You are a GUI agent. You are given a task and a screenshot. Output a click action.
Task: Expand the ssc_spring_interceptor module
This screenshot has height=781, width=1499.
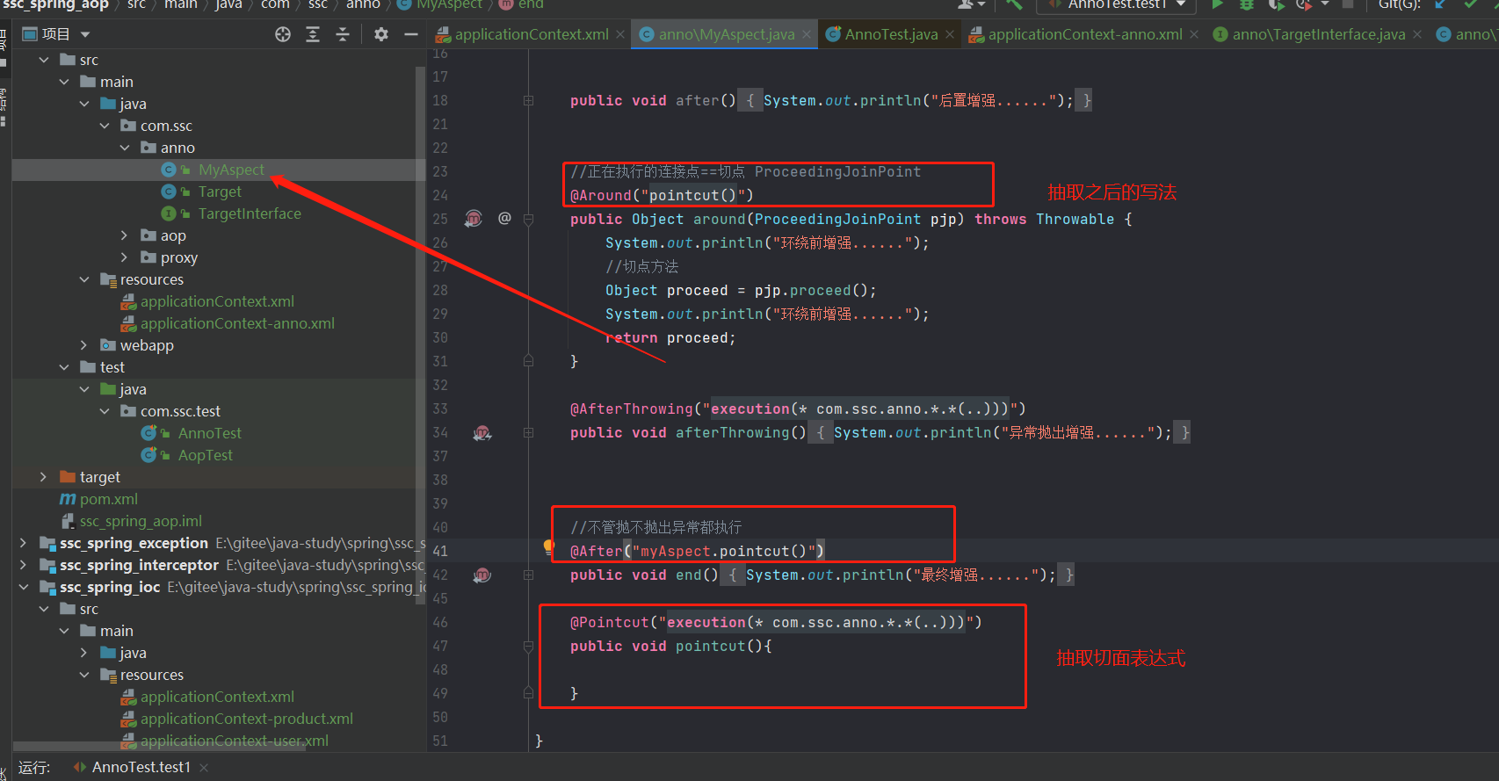coord(24,565)
